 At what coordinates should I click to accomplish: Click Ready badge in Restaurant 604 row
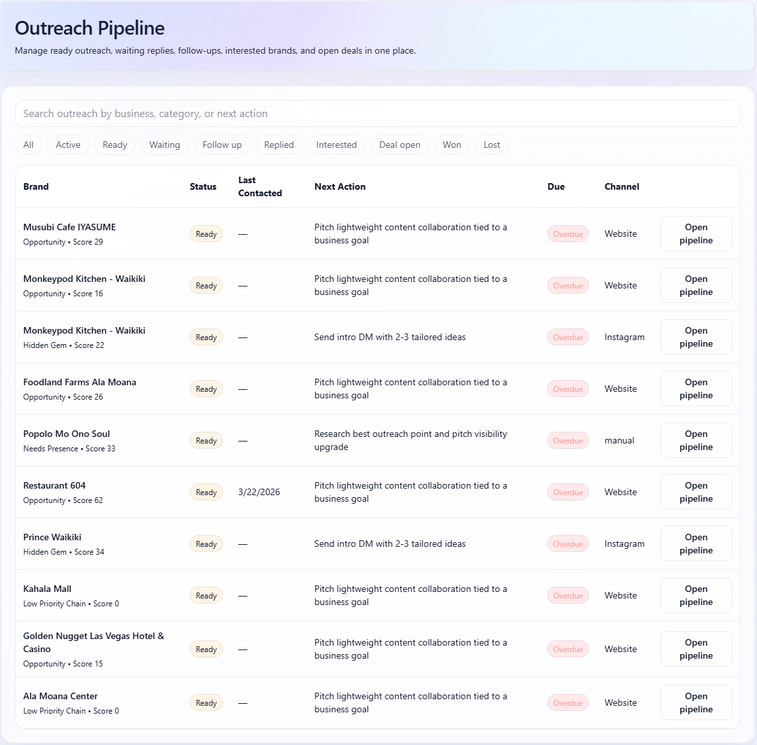pos(206,493)
